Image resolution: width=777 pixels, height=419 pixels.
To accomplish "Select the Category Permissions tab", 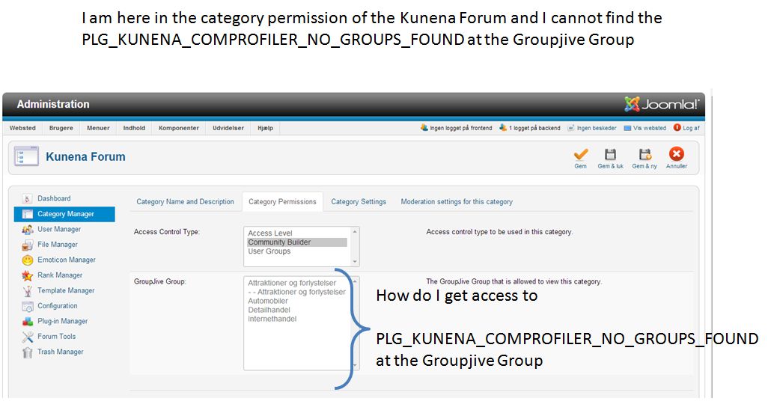I will click(x=282, y=201).
